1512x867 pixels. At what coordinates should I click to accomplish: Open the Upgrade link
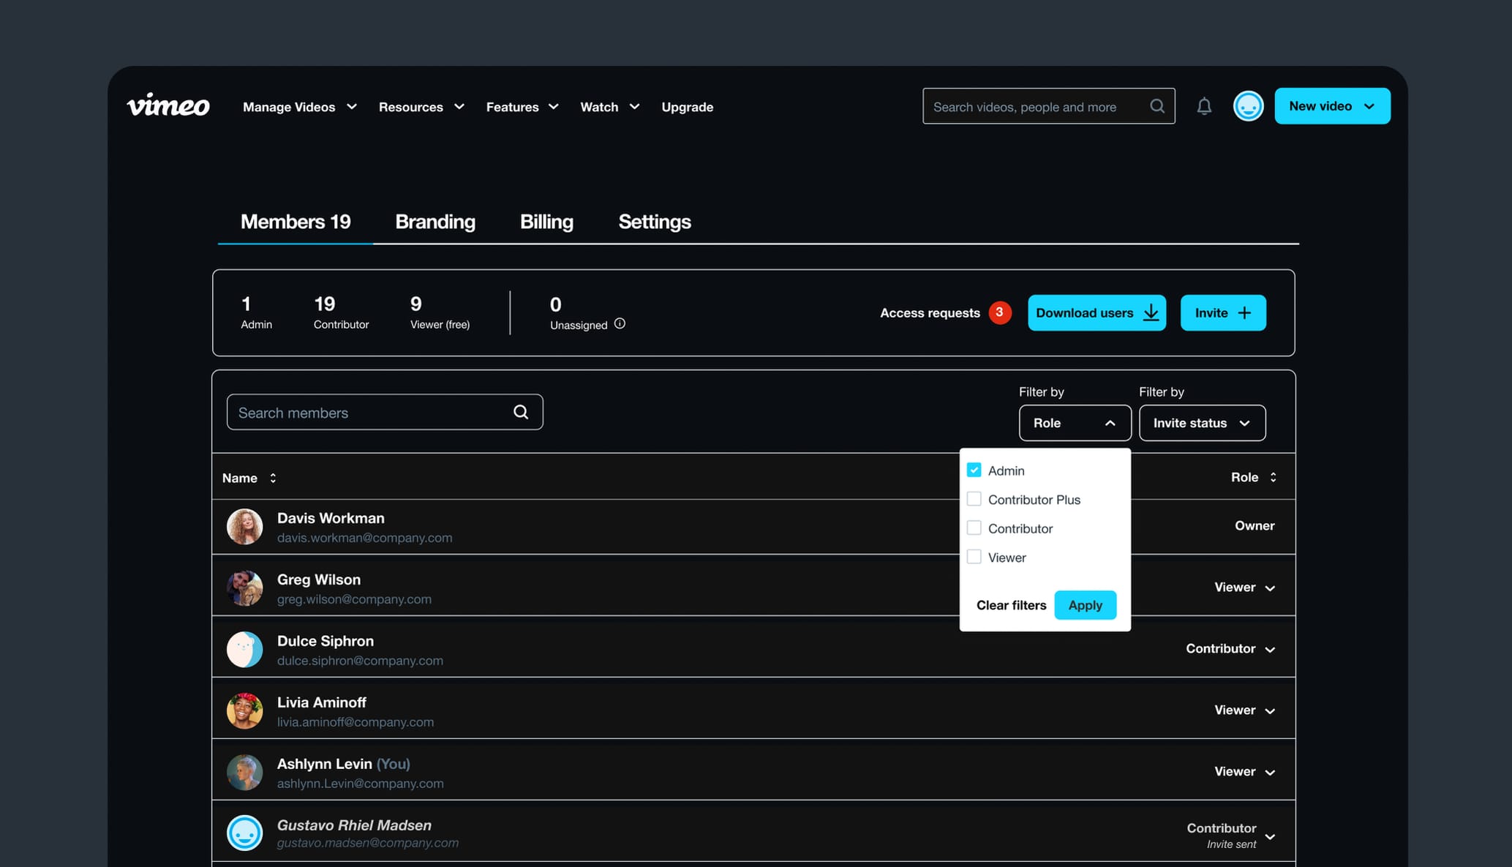687,107
